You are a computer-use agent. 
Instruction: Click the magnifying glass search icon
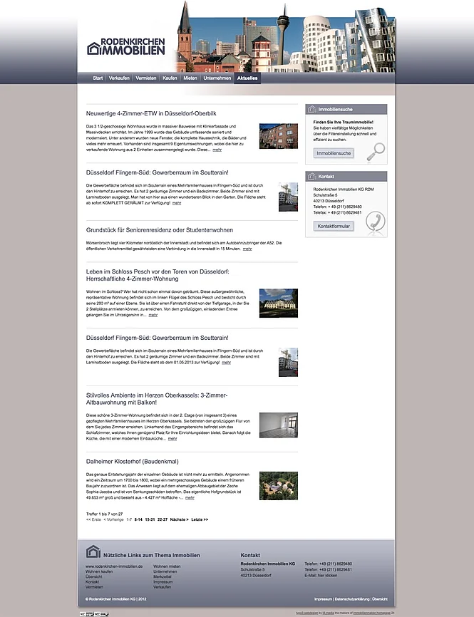pos(374,152)
